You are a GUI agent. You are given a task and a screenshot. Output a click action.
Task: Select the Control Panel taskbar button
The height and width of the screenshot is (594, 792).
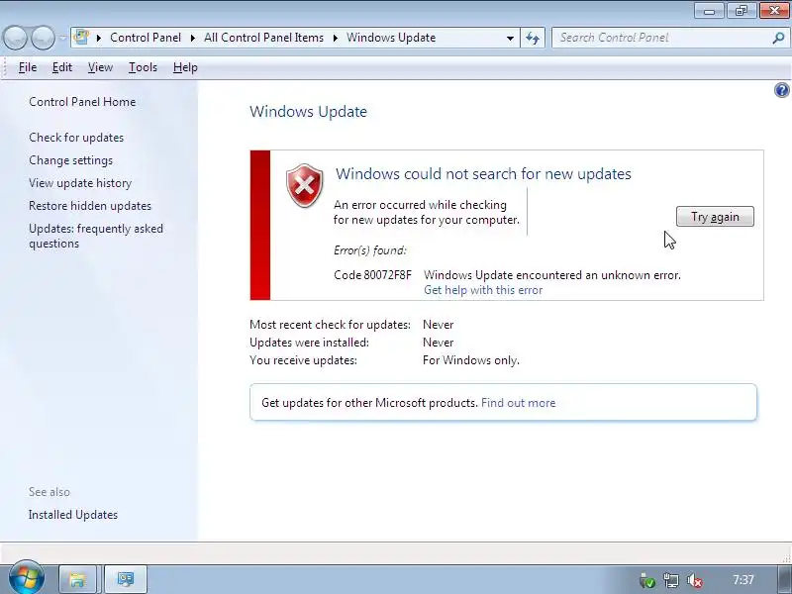tap(126, 579)
